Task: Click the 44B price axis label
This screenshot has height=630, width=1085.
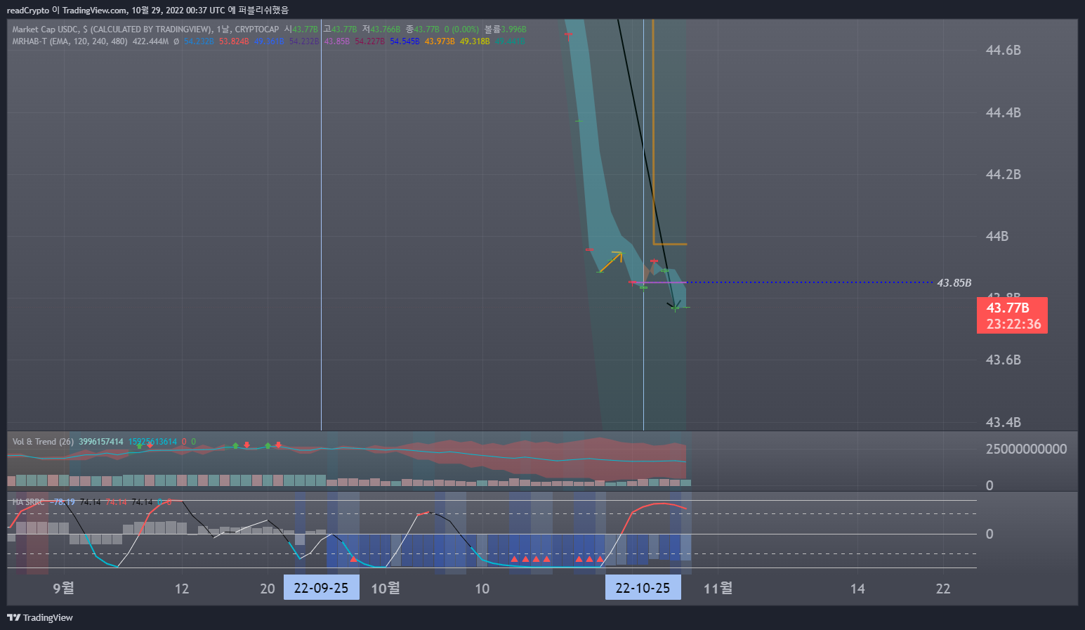Action: (x=997, y=236)
